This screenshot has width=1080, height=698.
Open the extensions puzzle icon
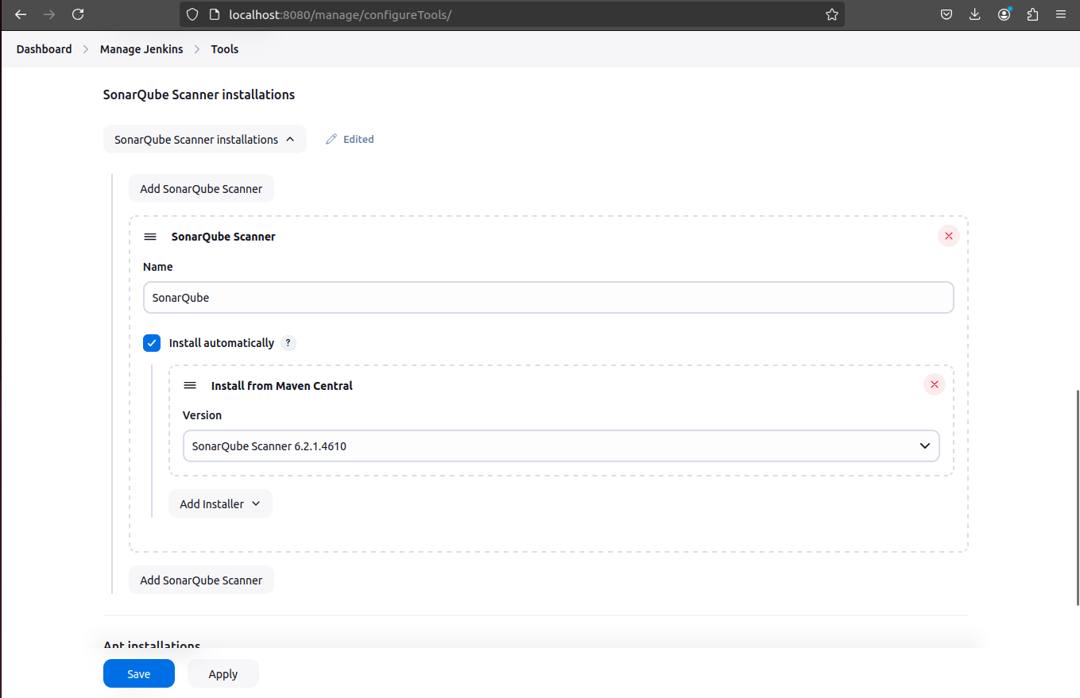[x=1032, y=14]
